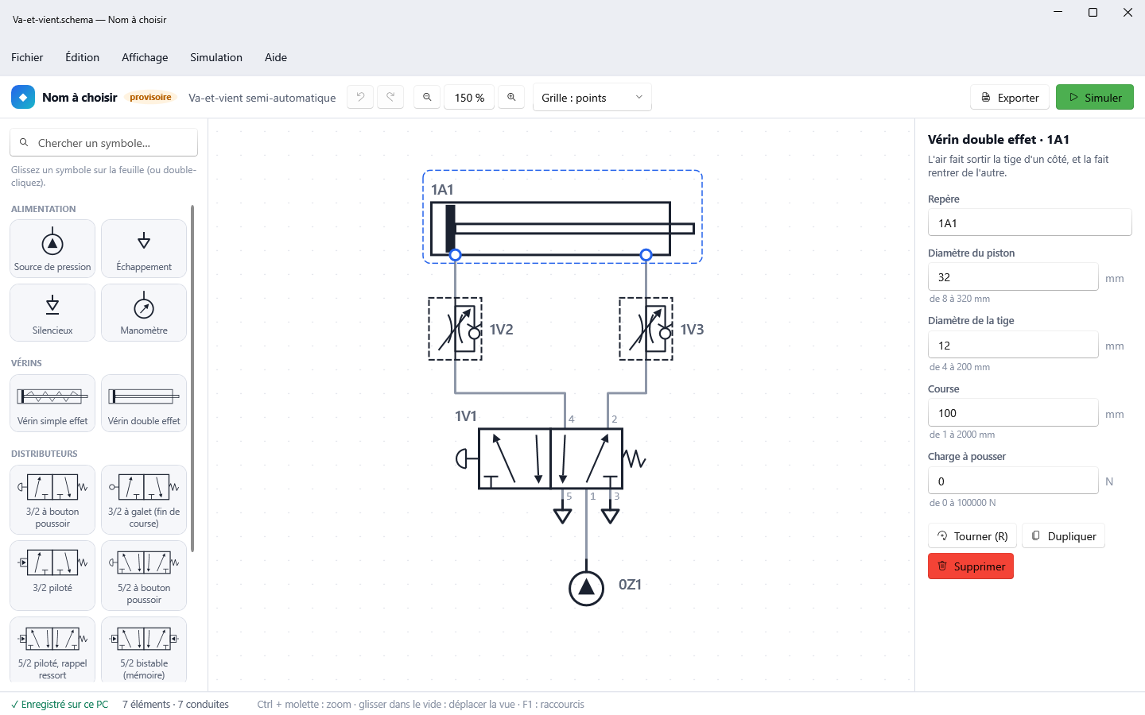1145x715 pixels.
Task: Click the zoom level 150 % button
Action: 469,97
